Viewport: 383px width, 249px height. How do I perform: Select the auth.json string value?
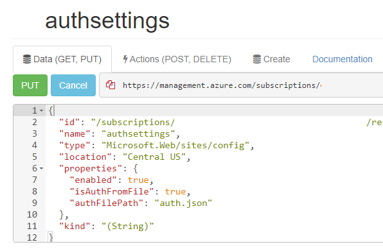coord(183,203)
